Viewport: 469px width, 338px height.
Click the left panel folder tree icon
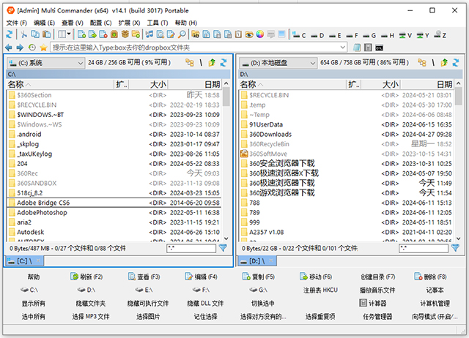tap(190, 62)
